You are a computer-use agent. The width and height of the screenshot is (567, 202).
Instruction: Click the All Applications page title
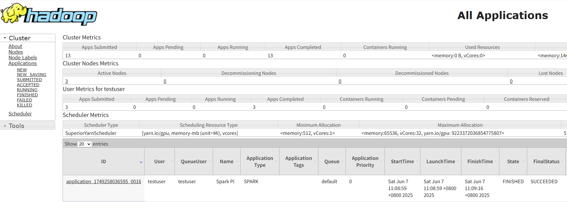503,15
